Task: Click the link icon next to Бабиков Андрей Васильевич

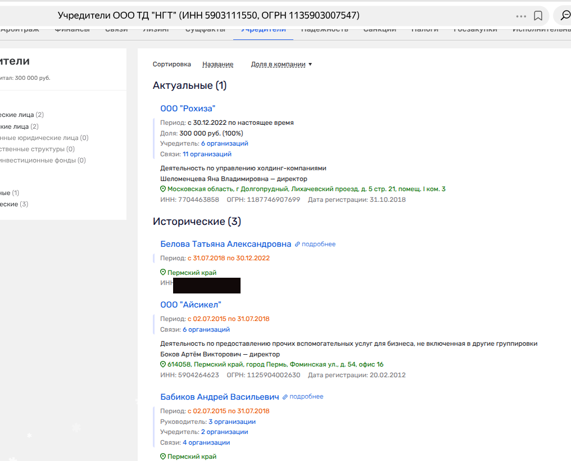Action: (285, 397)
